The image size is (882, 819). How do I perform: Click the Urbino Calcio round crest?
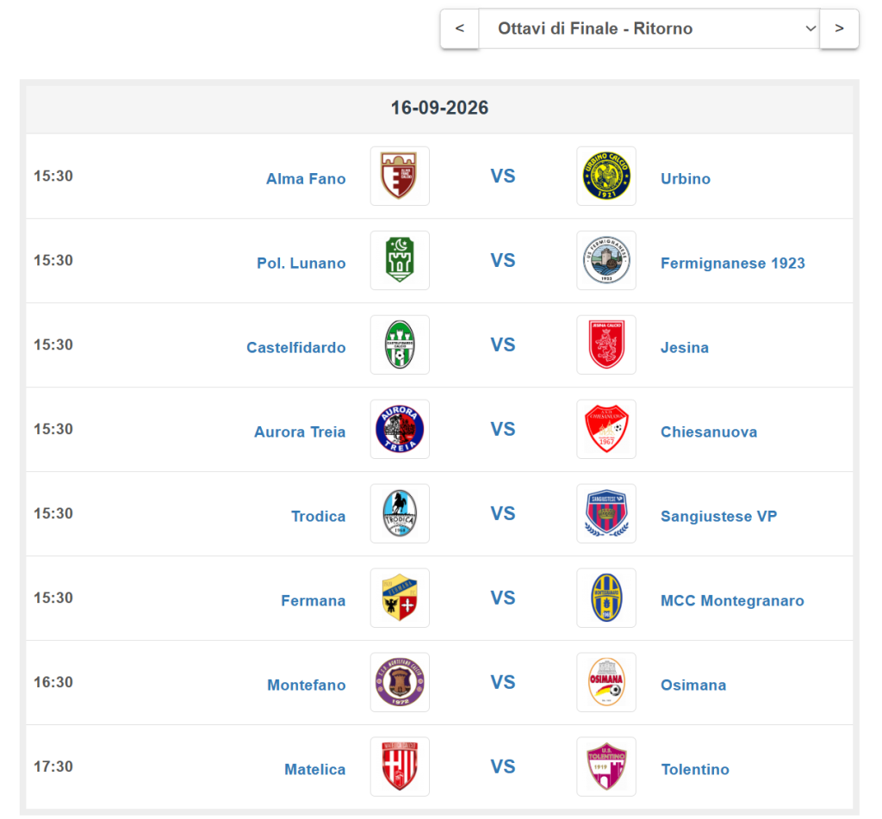coord(606,176)
